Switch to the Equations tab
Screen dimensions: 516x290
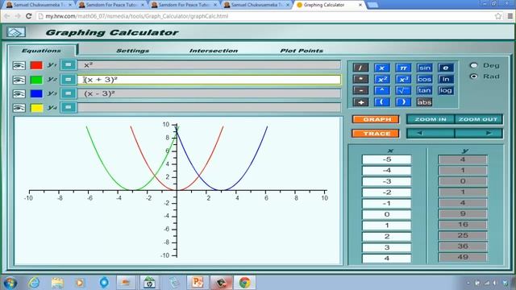point(41,50)
